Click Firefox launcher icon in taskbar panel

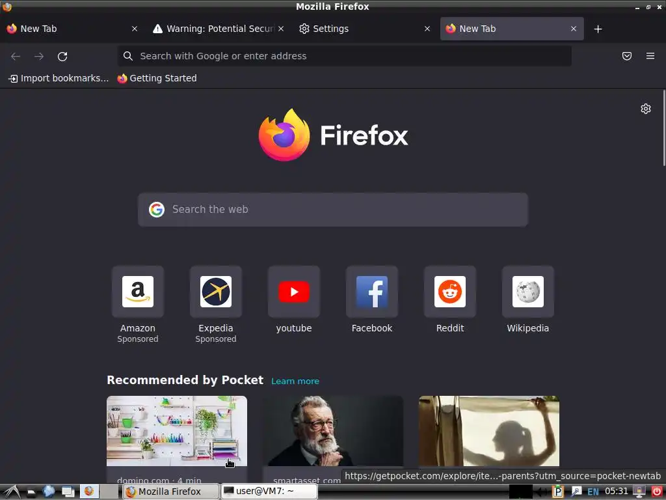(x=88, y=492)
